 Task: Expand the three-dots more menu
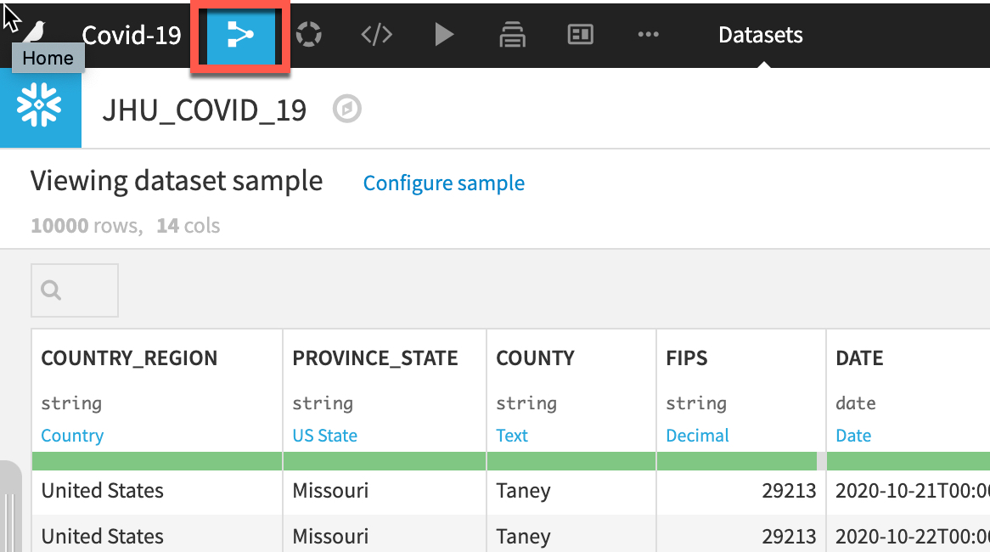click(648, 35)
